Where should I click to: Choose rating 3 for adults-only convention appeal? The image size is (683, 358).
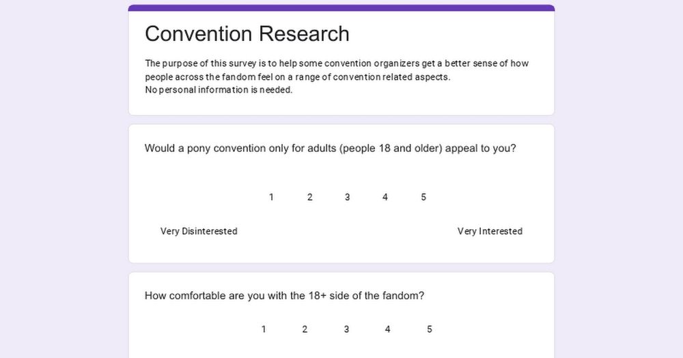coord(347,197)
